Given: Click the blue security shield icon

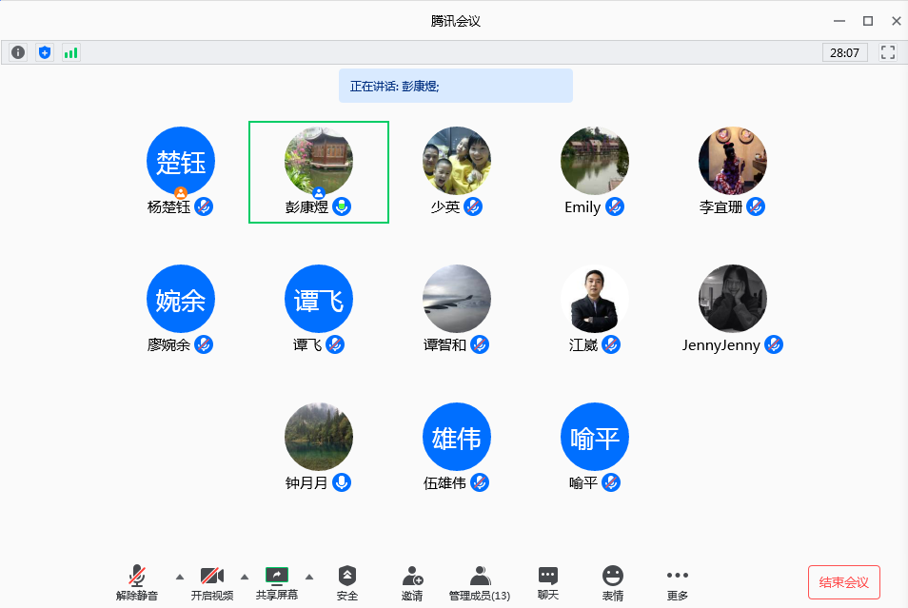Looking at the screenshot, I should (x=45, y=52).
